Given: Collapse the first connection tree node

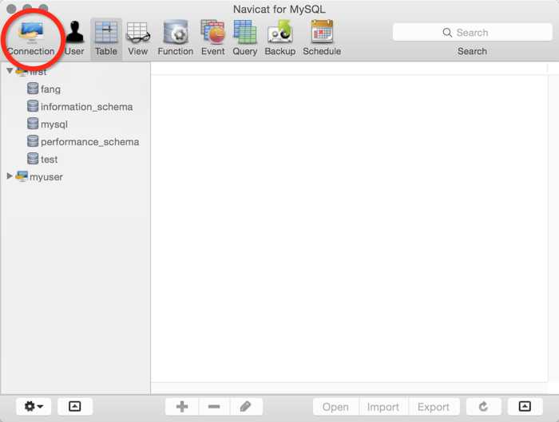Looking at the screenshot, I should pos(10,70).
